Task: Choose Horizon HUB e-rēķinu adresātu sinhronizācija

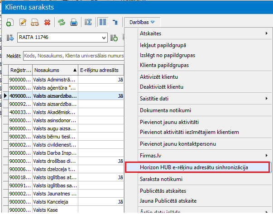Action: tap(197, 167)
